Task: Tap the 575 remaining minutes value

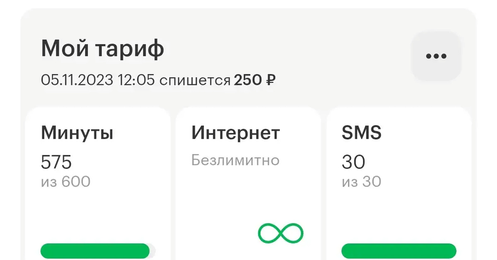Action: (56, 162)
